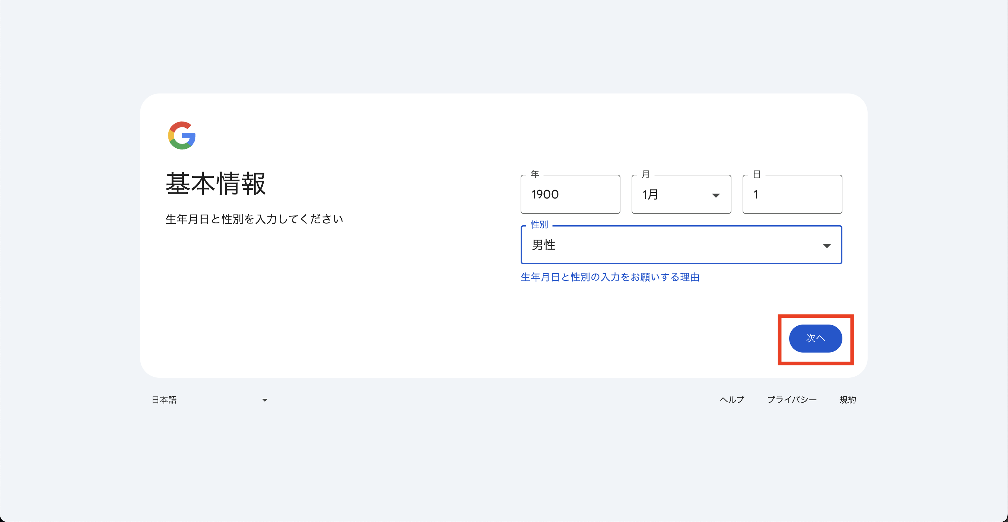Open the プライバシー footer link
This screenshot has height=522, width=1008.
[792, 399]
